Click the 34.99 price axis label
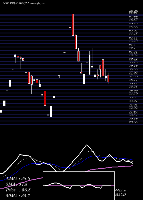This screenshot has width=143, height=200. pyautogui.click(x=133, y=91)
